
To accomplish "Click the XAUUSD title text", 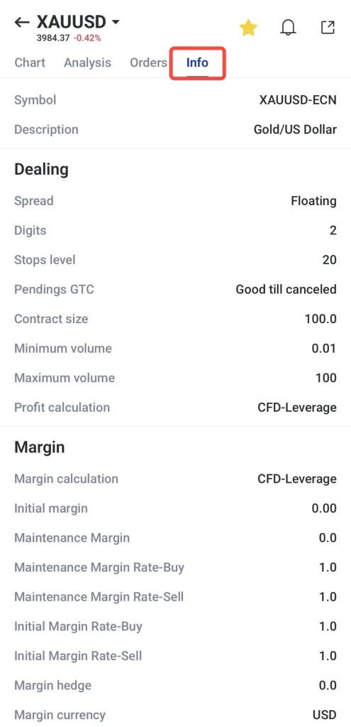I will pos(72,21).
